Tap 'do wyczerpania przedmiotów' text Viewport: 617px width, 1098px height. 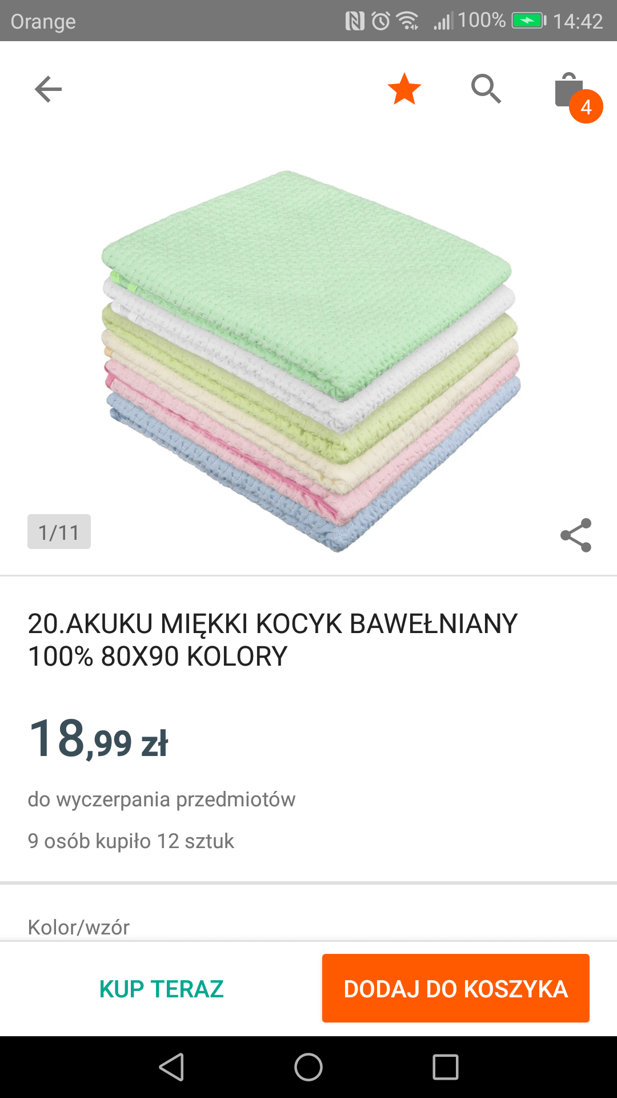[162, 799]
